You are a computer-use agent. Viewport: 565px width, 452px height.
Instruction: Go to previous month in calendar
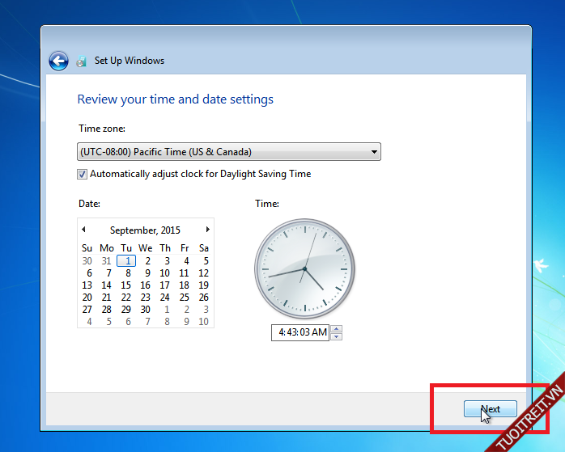(83, 230)
